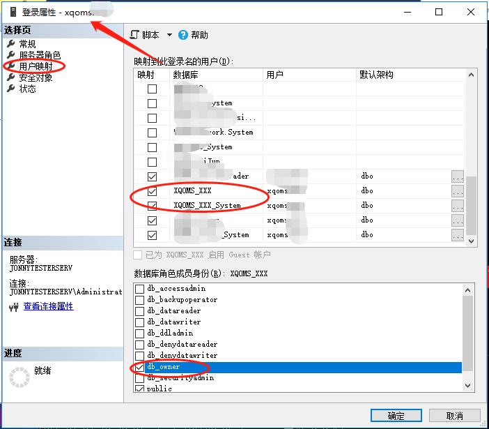Open schema browse button for XQOMS_XXX_System row
Viewport: 489px width, 429px height.
click(457, 206)
